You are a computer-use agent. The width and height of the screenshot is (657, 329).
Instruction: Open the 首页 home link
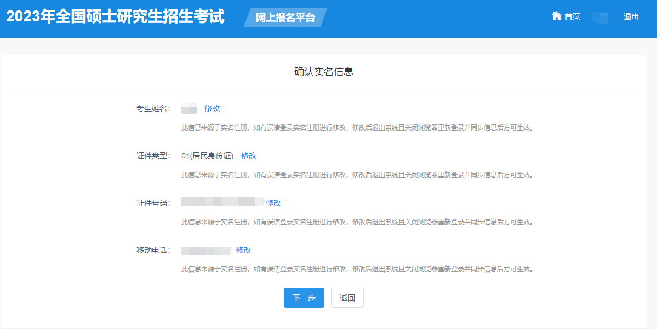[x=572, y=16]
